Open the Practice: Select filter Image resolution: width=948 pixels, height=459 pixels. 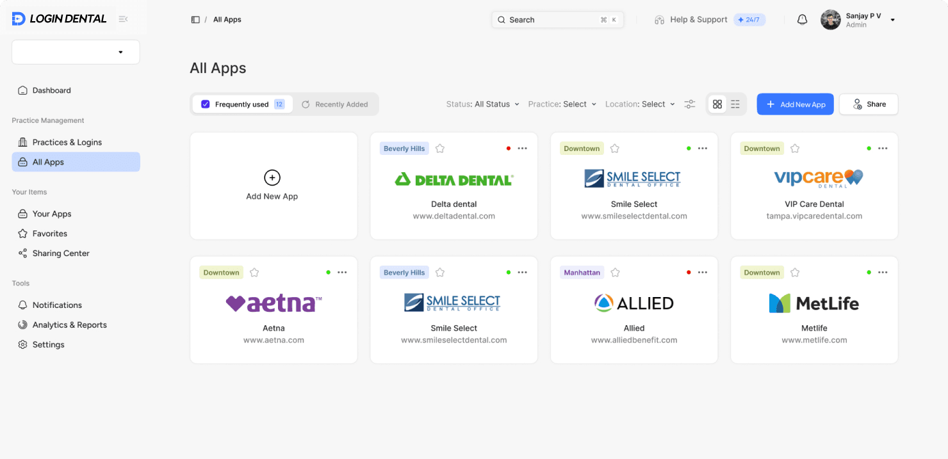(562, 104)
